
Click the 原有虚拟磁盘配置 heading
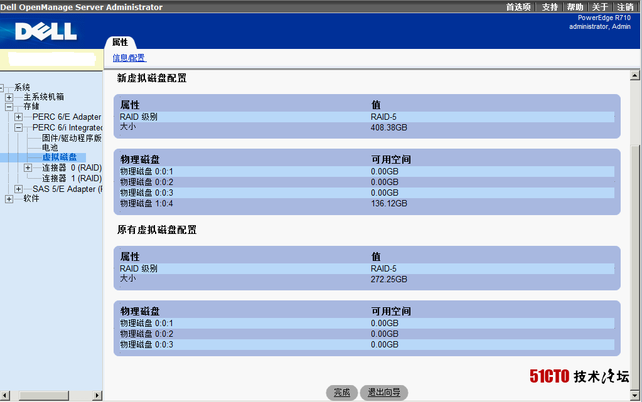pyautogui.click(x=157, y=230)
